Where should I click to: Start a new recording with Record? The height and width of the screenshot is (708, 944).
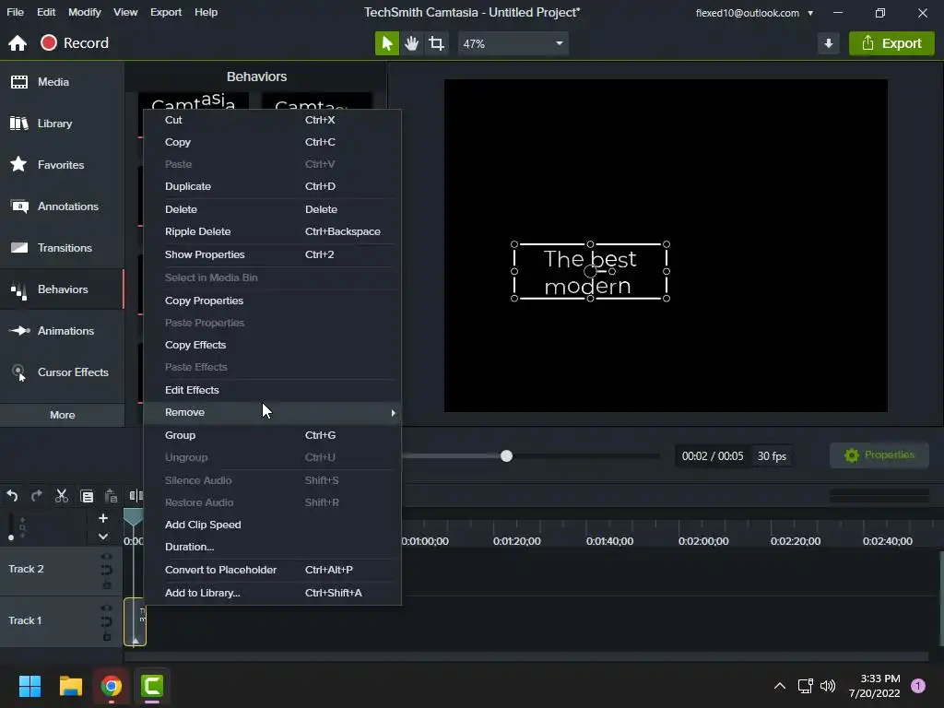tap(75, 43)
